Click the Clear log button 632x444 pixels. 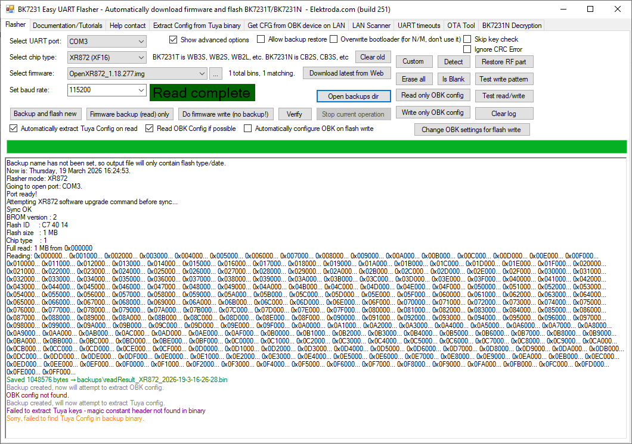click(x=504, y=114)
